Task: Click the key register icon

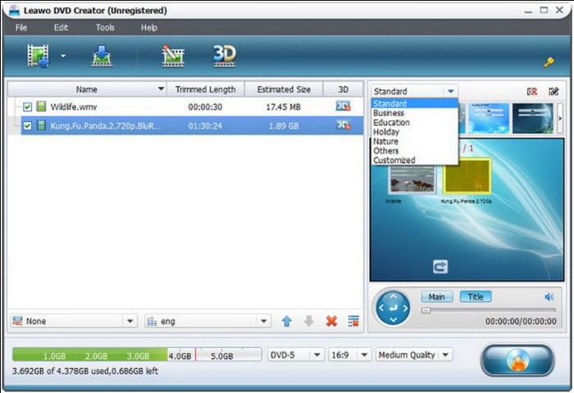Action: pyautogui.click(x=549, y=62)
